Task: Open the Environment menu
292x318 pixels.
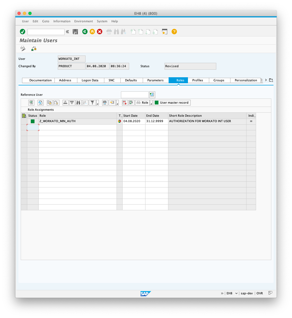Action: tap(84, 21)
